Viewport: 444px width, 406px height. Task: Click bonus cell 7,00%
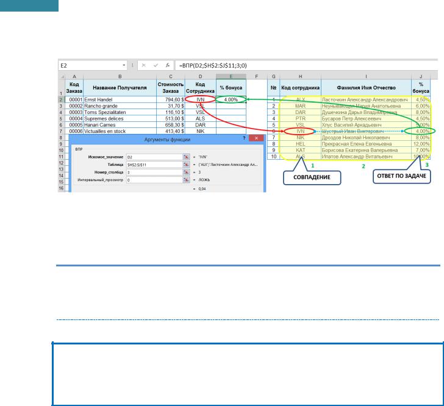pos(421,150)
